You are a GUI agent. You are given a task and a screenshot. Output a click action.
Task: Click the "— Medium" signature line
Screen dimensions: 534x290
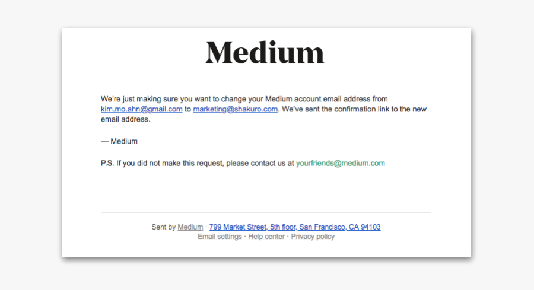(119, 141)
